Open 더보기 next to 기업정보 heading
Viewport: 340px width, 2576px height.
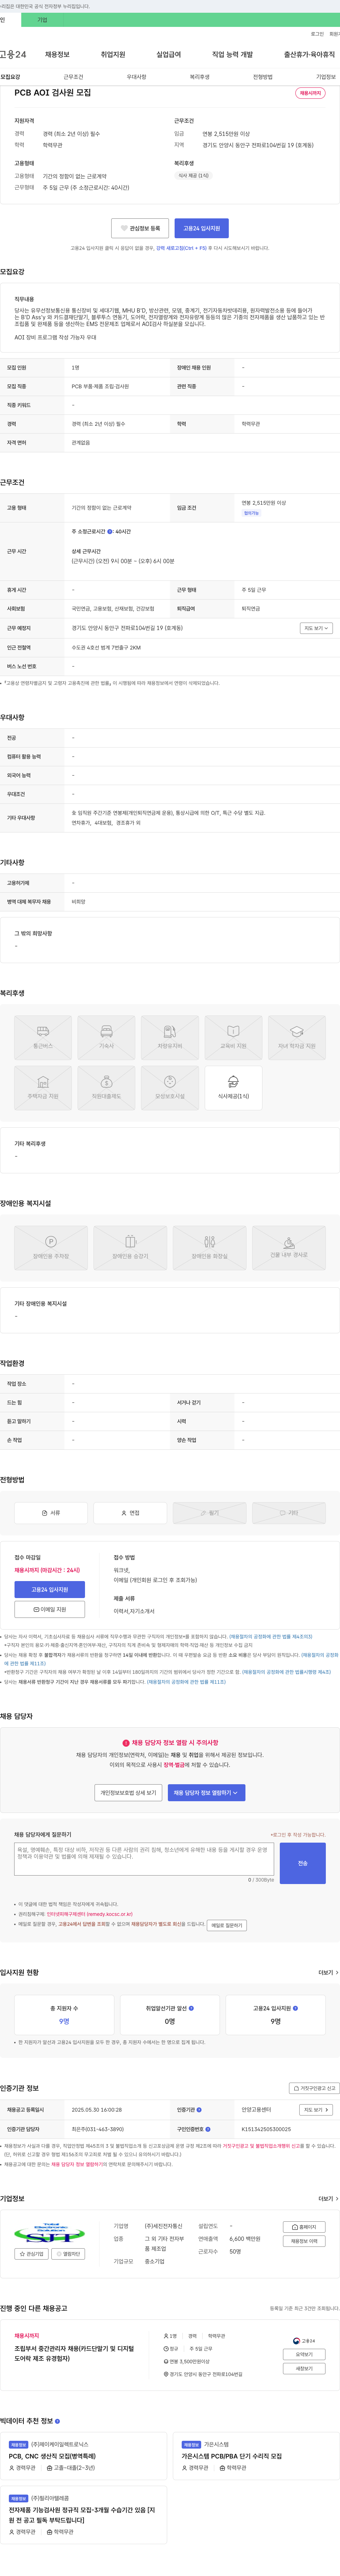[328, 2199]
